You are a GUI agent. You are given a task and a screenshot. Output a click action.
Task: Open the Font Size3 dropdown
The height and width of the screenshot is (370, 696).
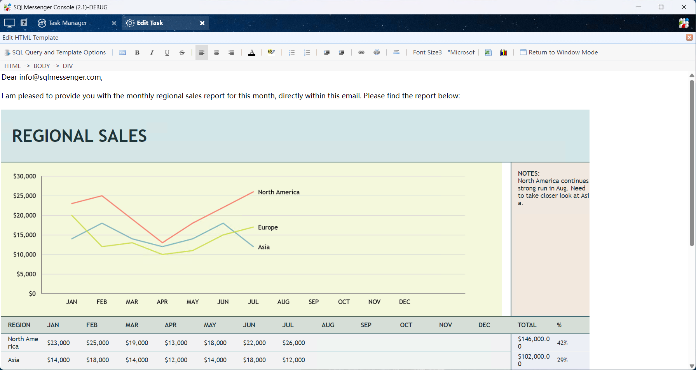(x=427, y=52)
